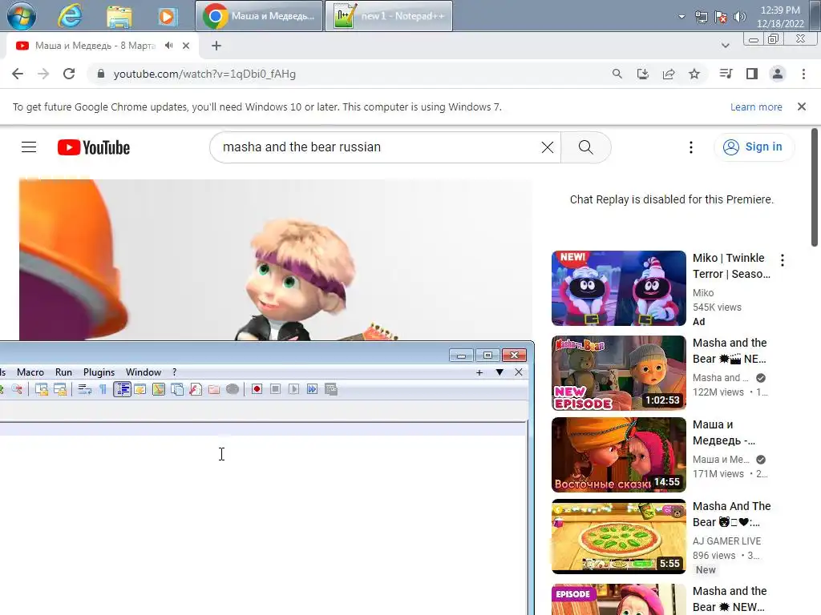Open the ? help menu in Notepad++
This screenshot has height=615, width=821.
(x=174, y=372)
